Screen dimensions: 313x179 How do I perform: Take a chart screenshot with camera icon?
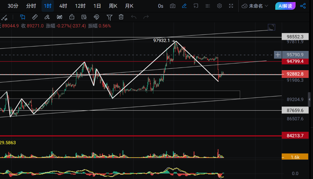pos(173,6)
